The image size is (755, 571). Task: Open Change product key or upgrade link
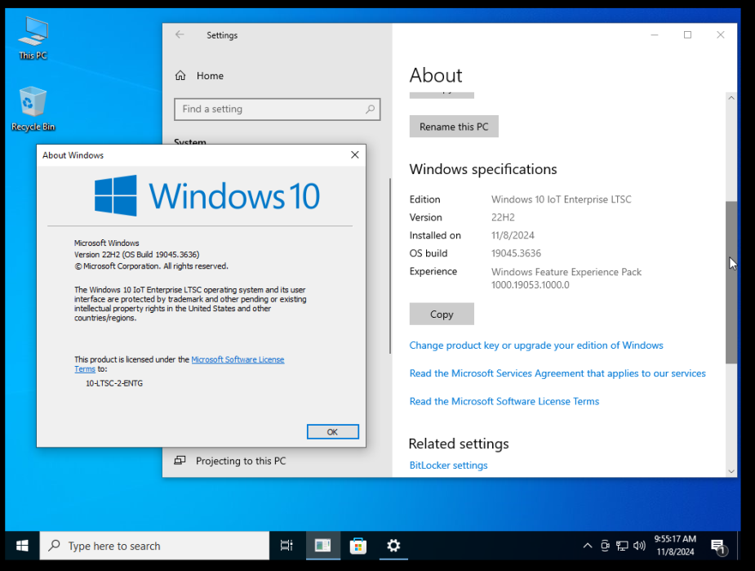click(x=536, y=346)
